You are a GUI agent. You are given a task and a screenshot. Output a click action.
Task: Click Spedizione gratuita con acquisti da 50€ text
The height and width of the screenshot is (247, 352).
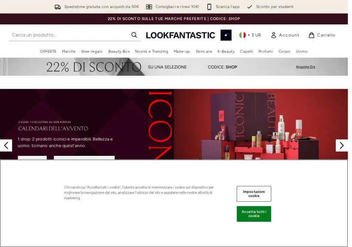coord(101,7)
